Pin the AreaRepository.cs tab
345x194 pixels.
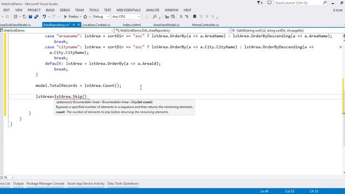[x=74, y=25]
